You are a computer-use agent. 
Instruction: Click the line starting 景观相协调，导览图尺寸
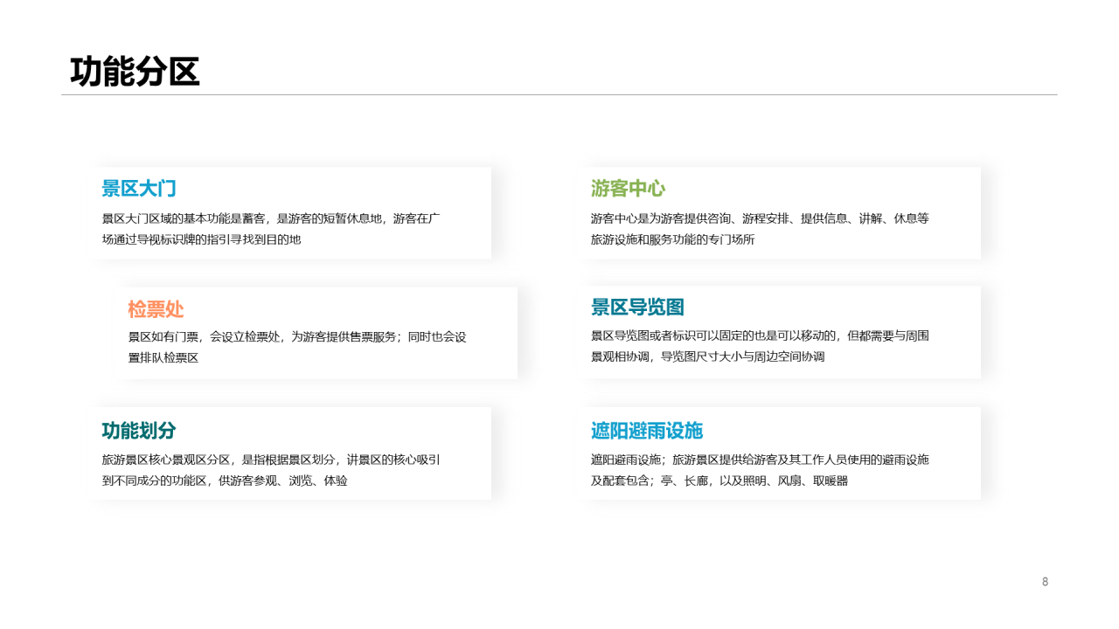pyautogui.click(x=708, y=356)
